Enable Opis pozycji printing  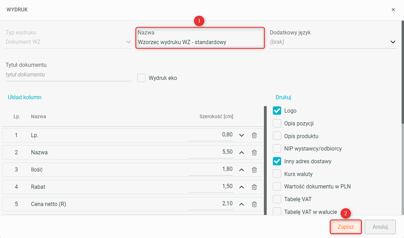[x=277, y=123]
